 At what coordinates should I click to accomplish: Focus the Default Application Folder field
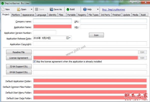(90, 81)
